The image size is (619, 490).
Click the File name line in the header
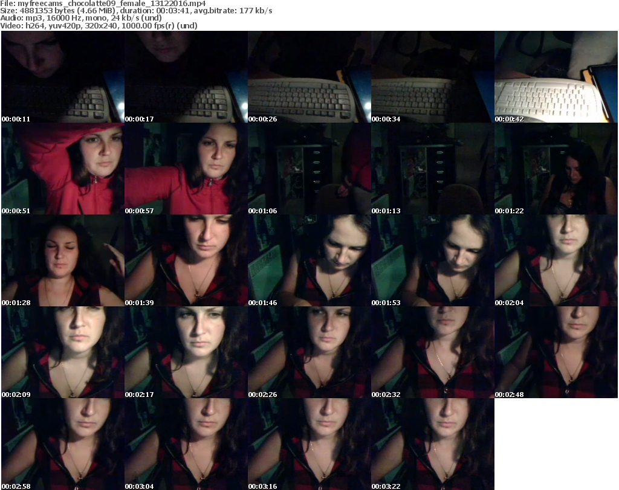pyautogui.click(x=103, y=4)
